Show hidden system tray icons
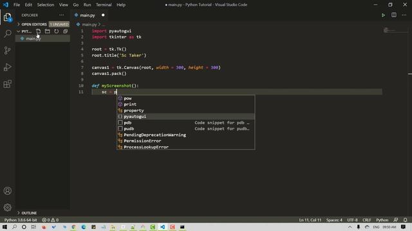This screenshot has height=231, width=412. tap(350, 227)
